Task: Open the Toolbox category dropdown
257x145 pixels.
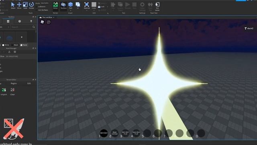Action: pos(5,27)
